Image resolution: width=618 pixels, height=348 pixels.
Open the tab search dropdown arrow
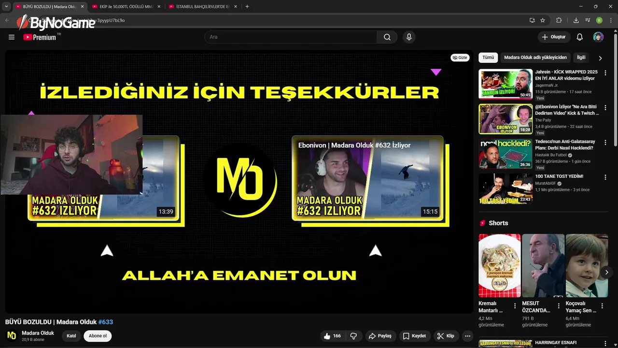[x=6, y=7]
